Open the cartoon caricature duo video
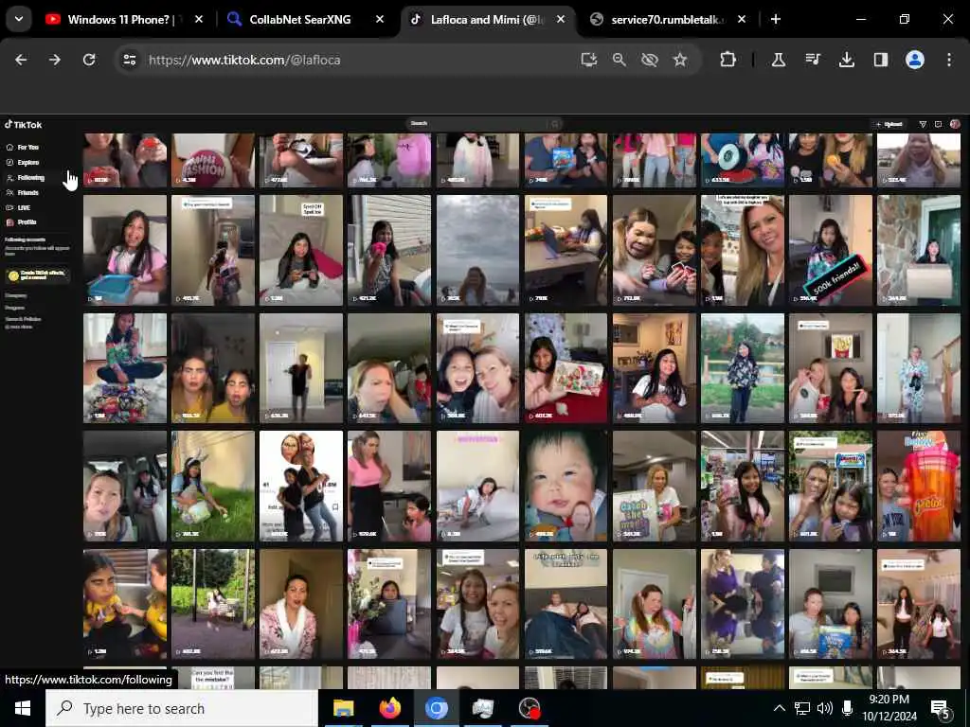The height and width of the screenshot is (727, 970). coord(300,486)
